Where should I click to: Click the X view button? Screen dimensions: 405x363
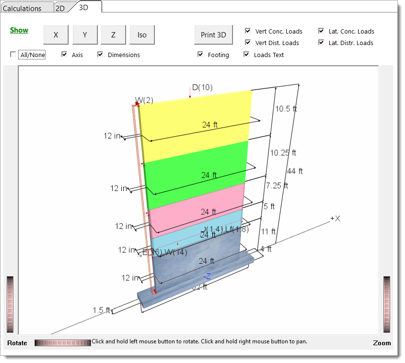click(55, 35)
